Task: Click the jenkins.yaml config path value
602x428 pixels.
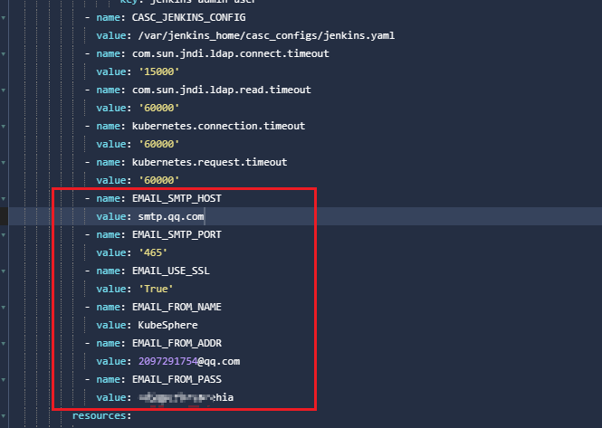Action: [265, 35]
